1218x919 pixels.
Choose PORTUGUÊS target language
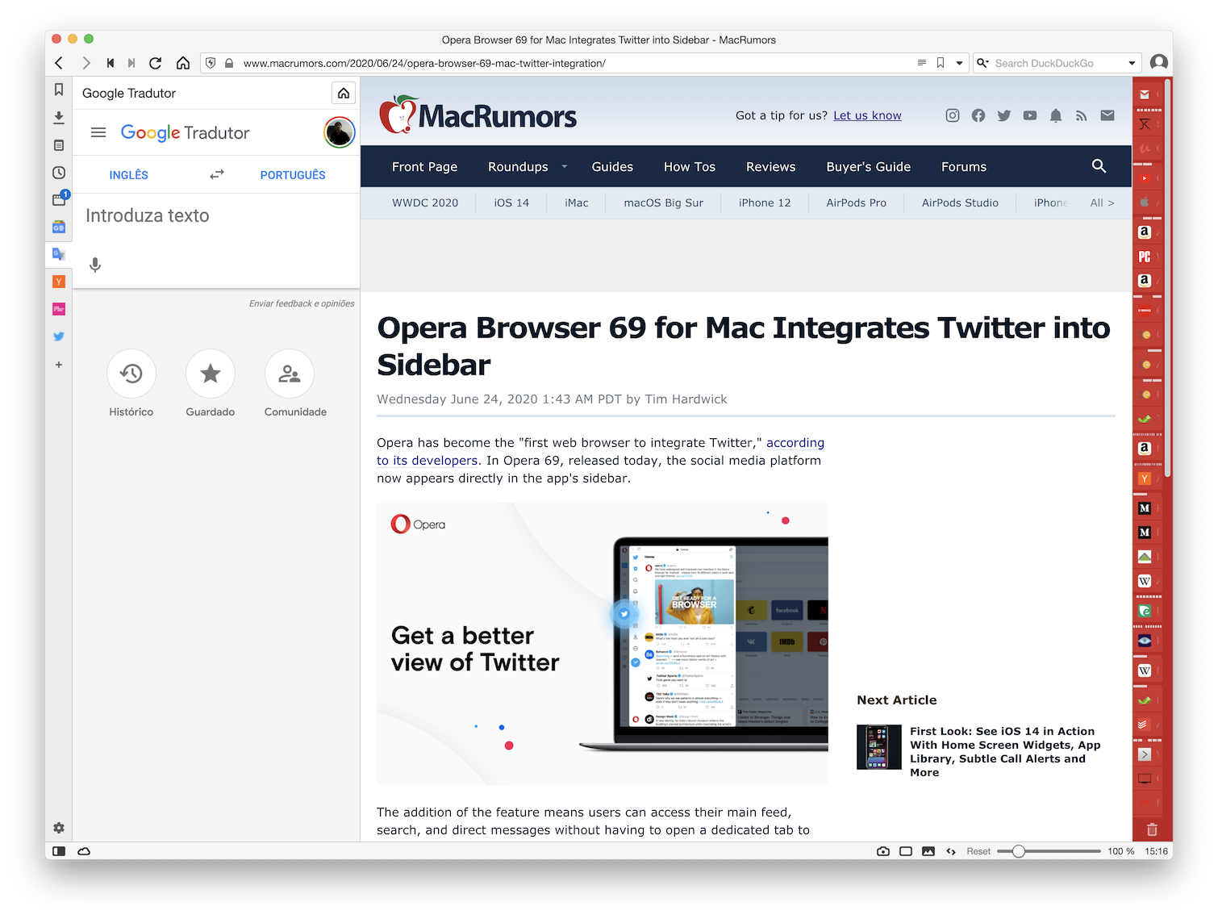point(293,175)
